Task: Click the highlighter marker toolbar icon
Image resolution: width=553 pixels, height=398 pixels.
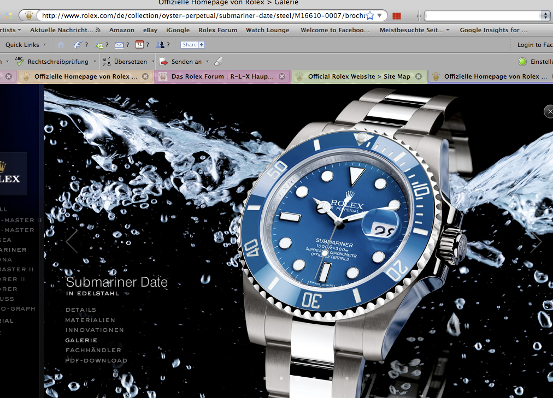Action: coord(219,61)
